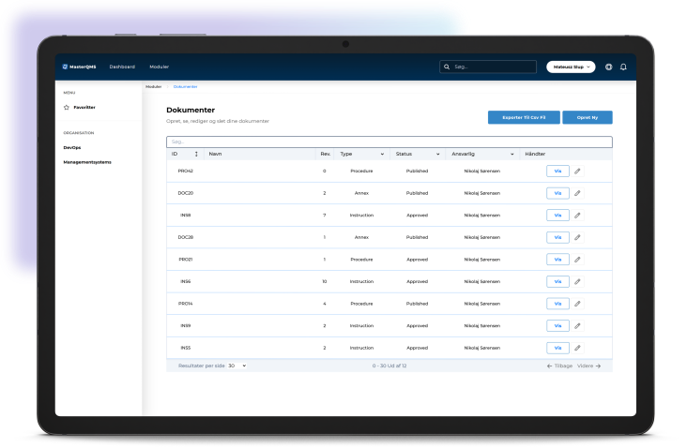Click Vis for document DOC28

(x=557, y=237)
